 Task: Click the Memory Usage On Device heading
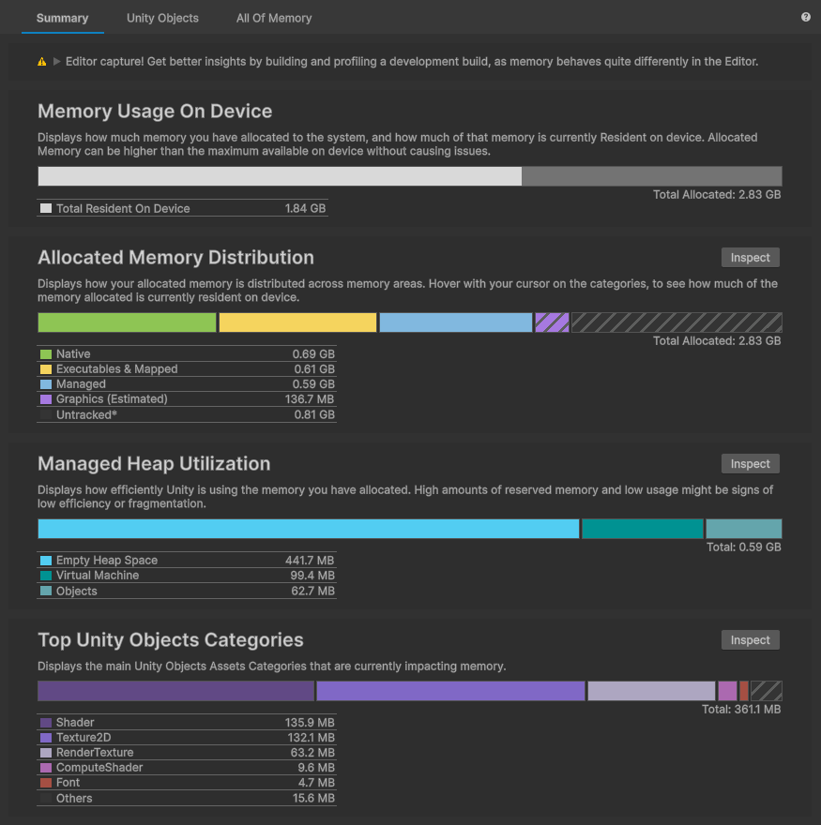[x=155, y=111]
